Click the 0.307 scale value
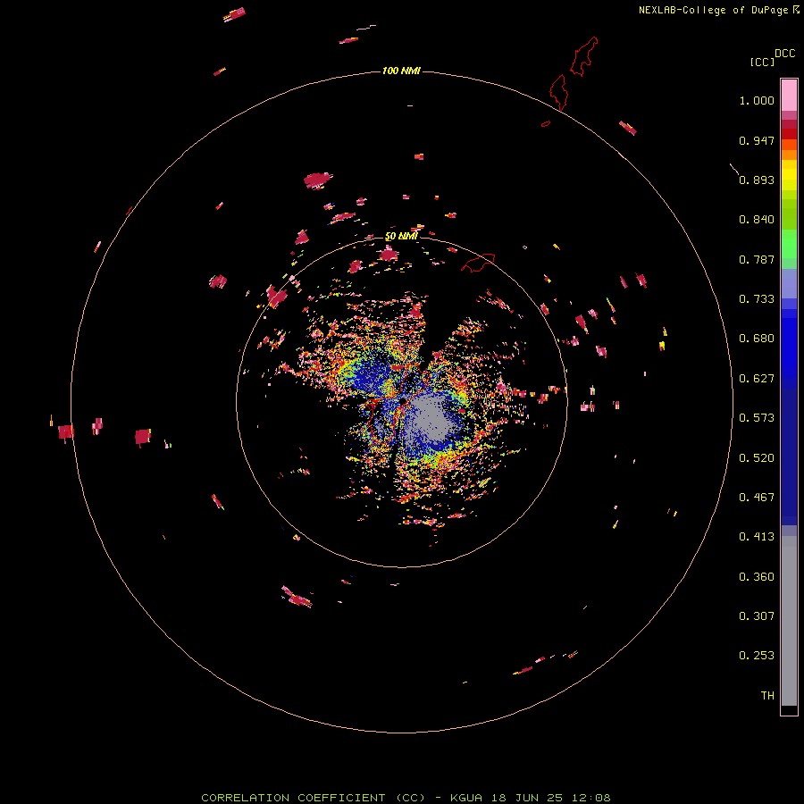 pyautogui.click(x=757, y=616)
